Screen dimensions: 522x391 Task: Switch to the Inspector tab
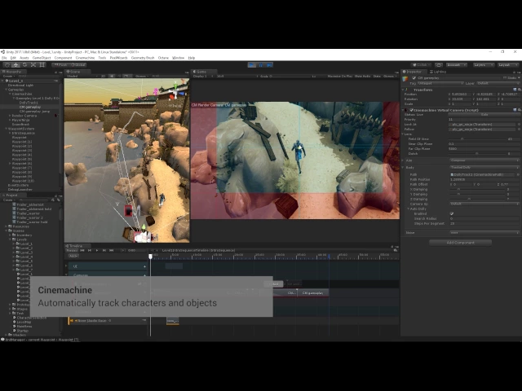point(414,72)
